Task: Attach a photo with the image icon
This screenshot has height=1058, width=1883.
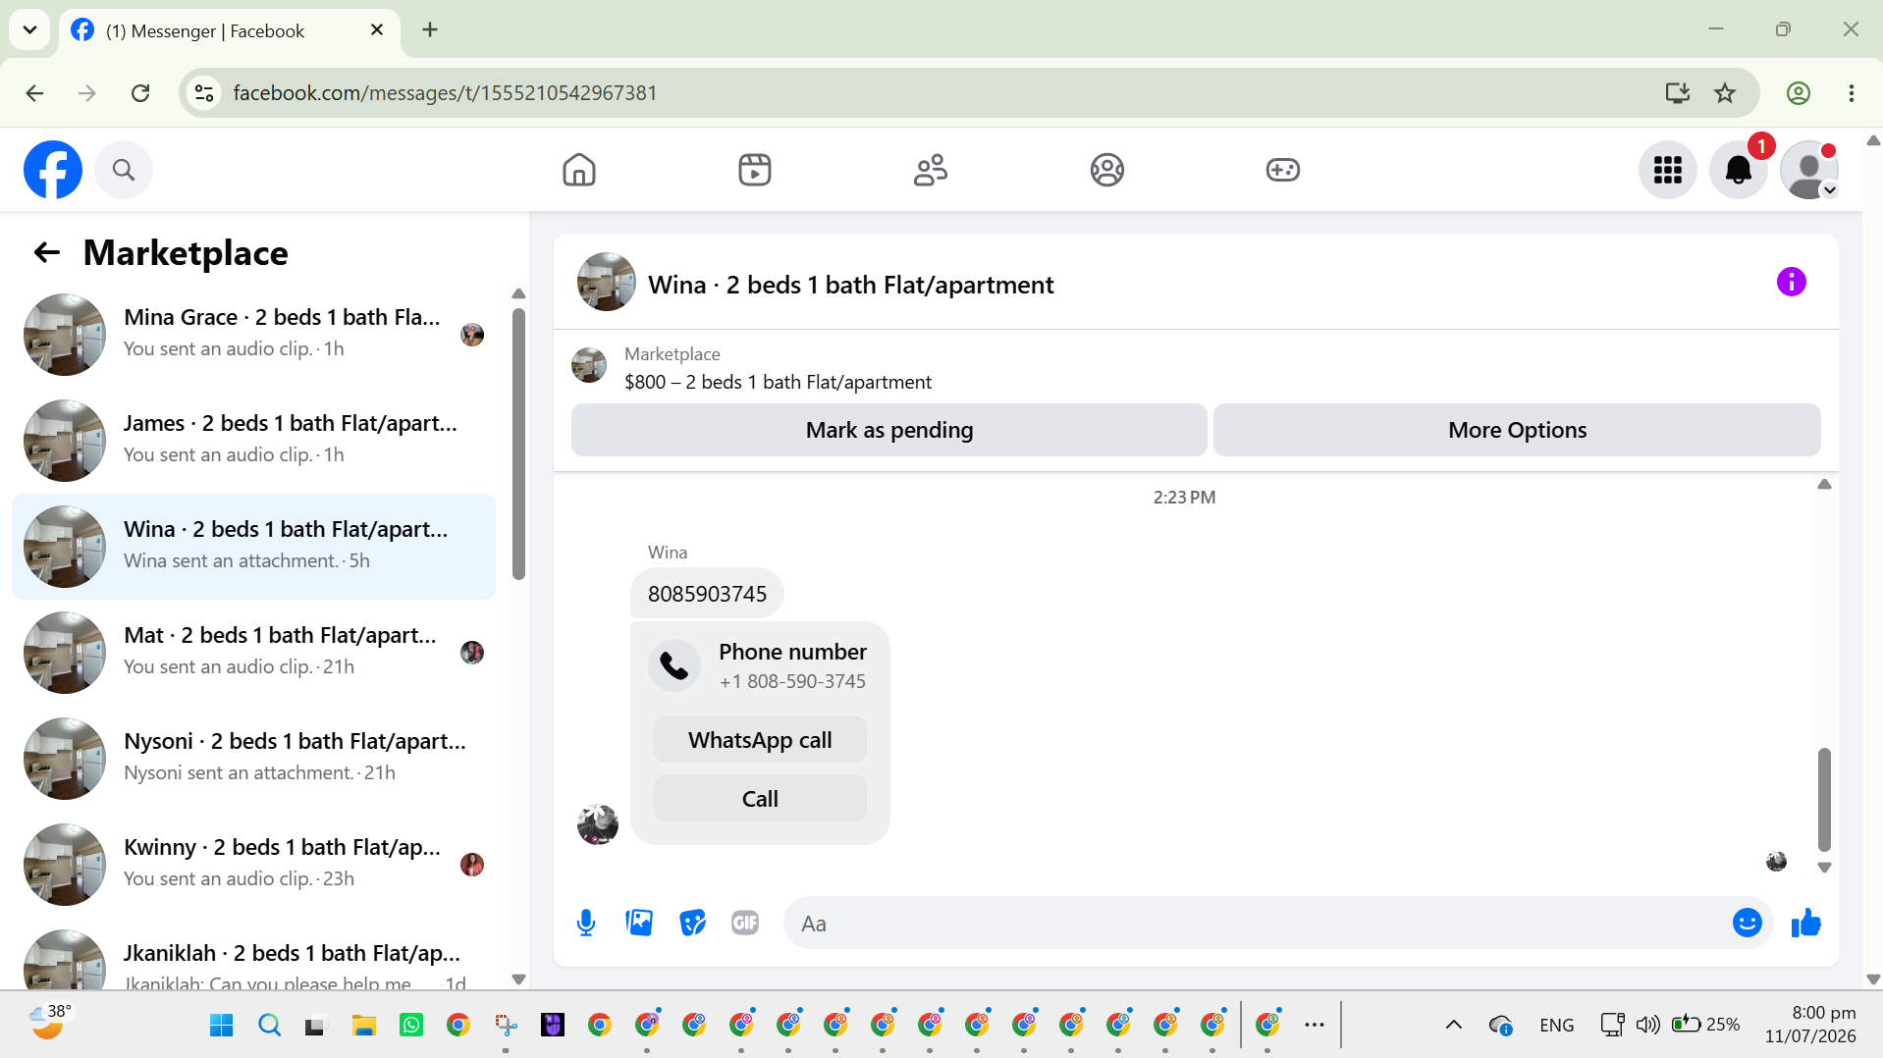Action: [639, 923]
